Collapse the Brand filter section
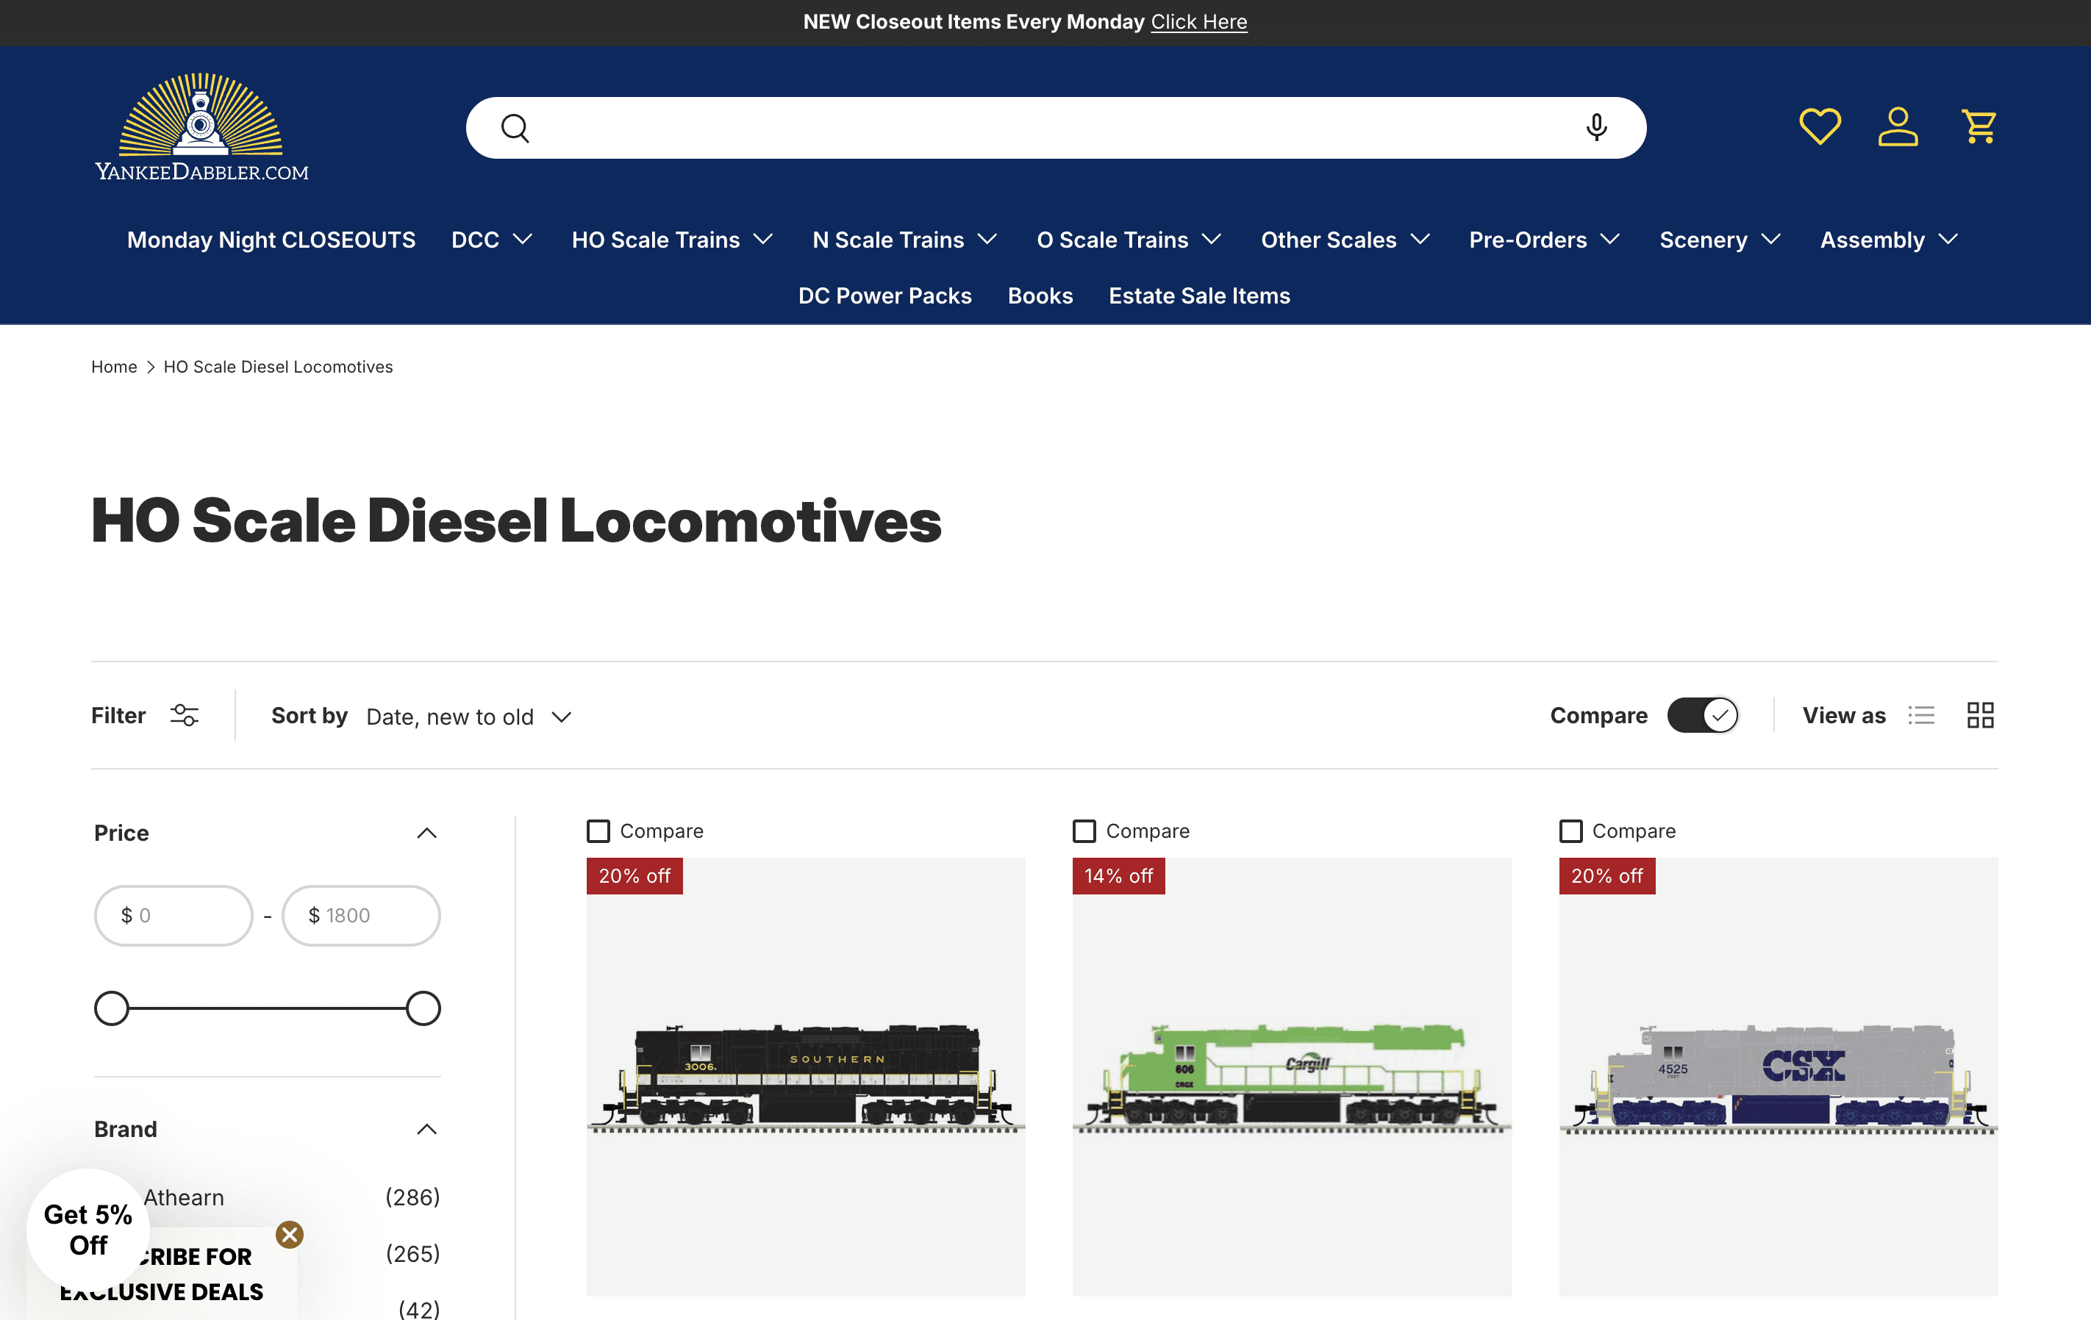The height and width of the screenshot is (1320, 2091). coord(426,1129)
